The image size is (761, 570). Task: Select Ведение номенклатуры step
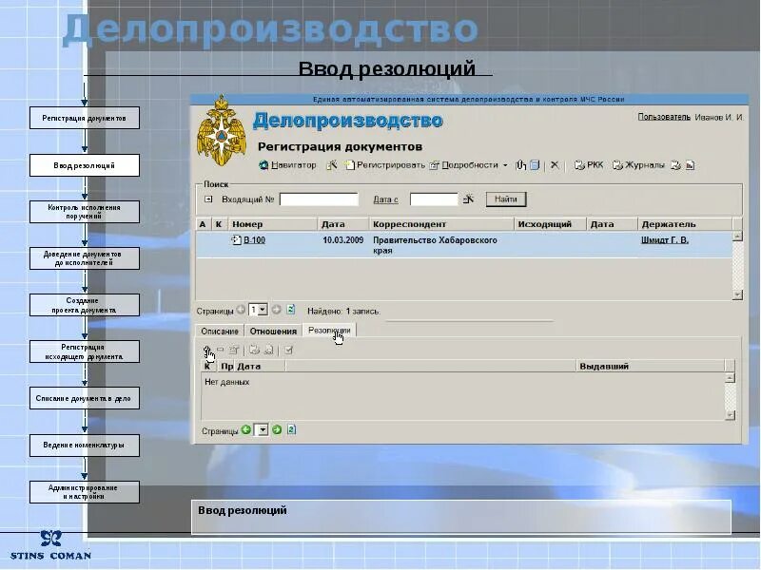tap(85, 445)
